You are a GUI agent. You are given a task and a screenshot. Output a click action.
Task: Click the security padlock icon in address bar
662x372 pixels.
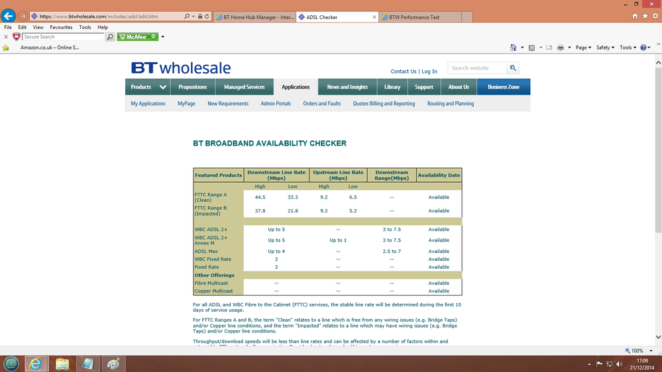click(200, 17)
